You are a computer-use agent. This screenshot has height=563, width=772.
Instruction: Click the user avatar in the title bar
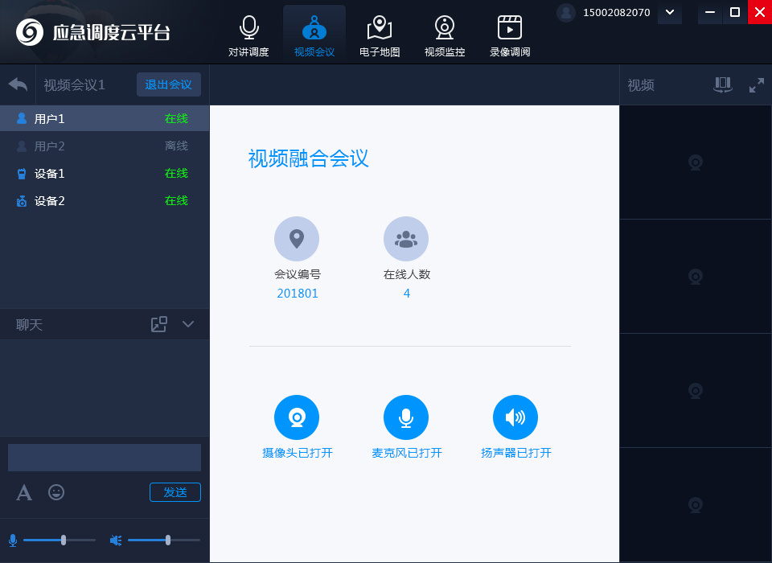point(566,12)
